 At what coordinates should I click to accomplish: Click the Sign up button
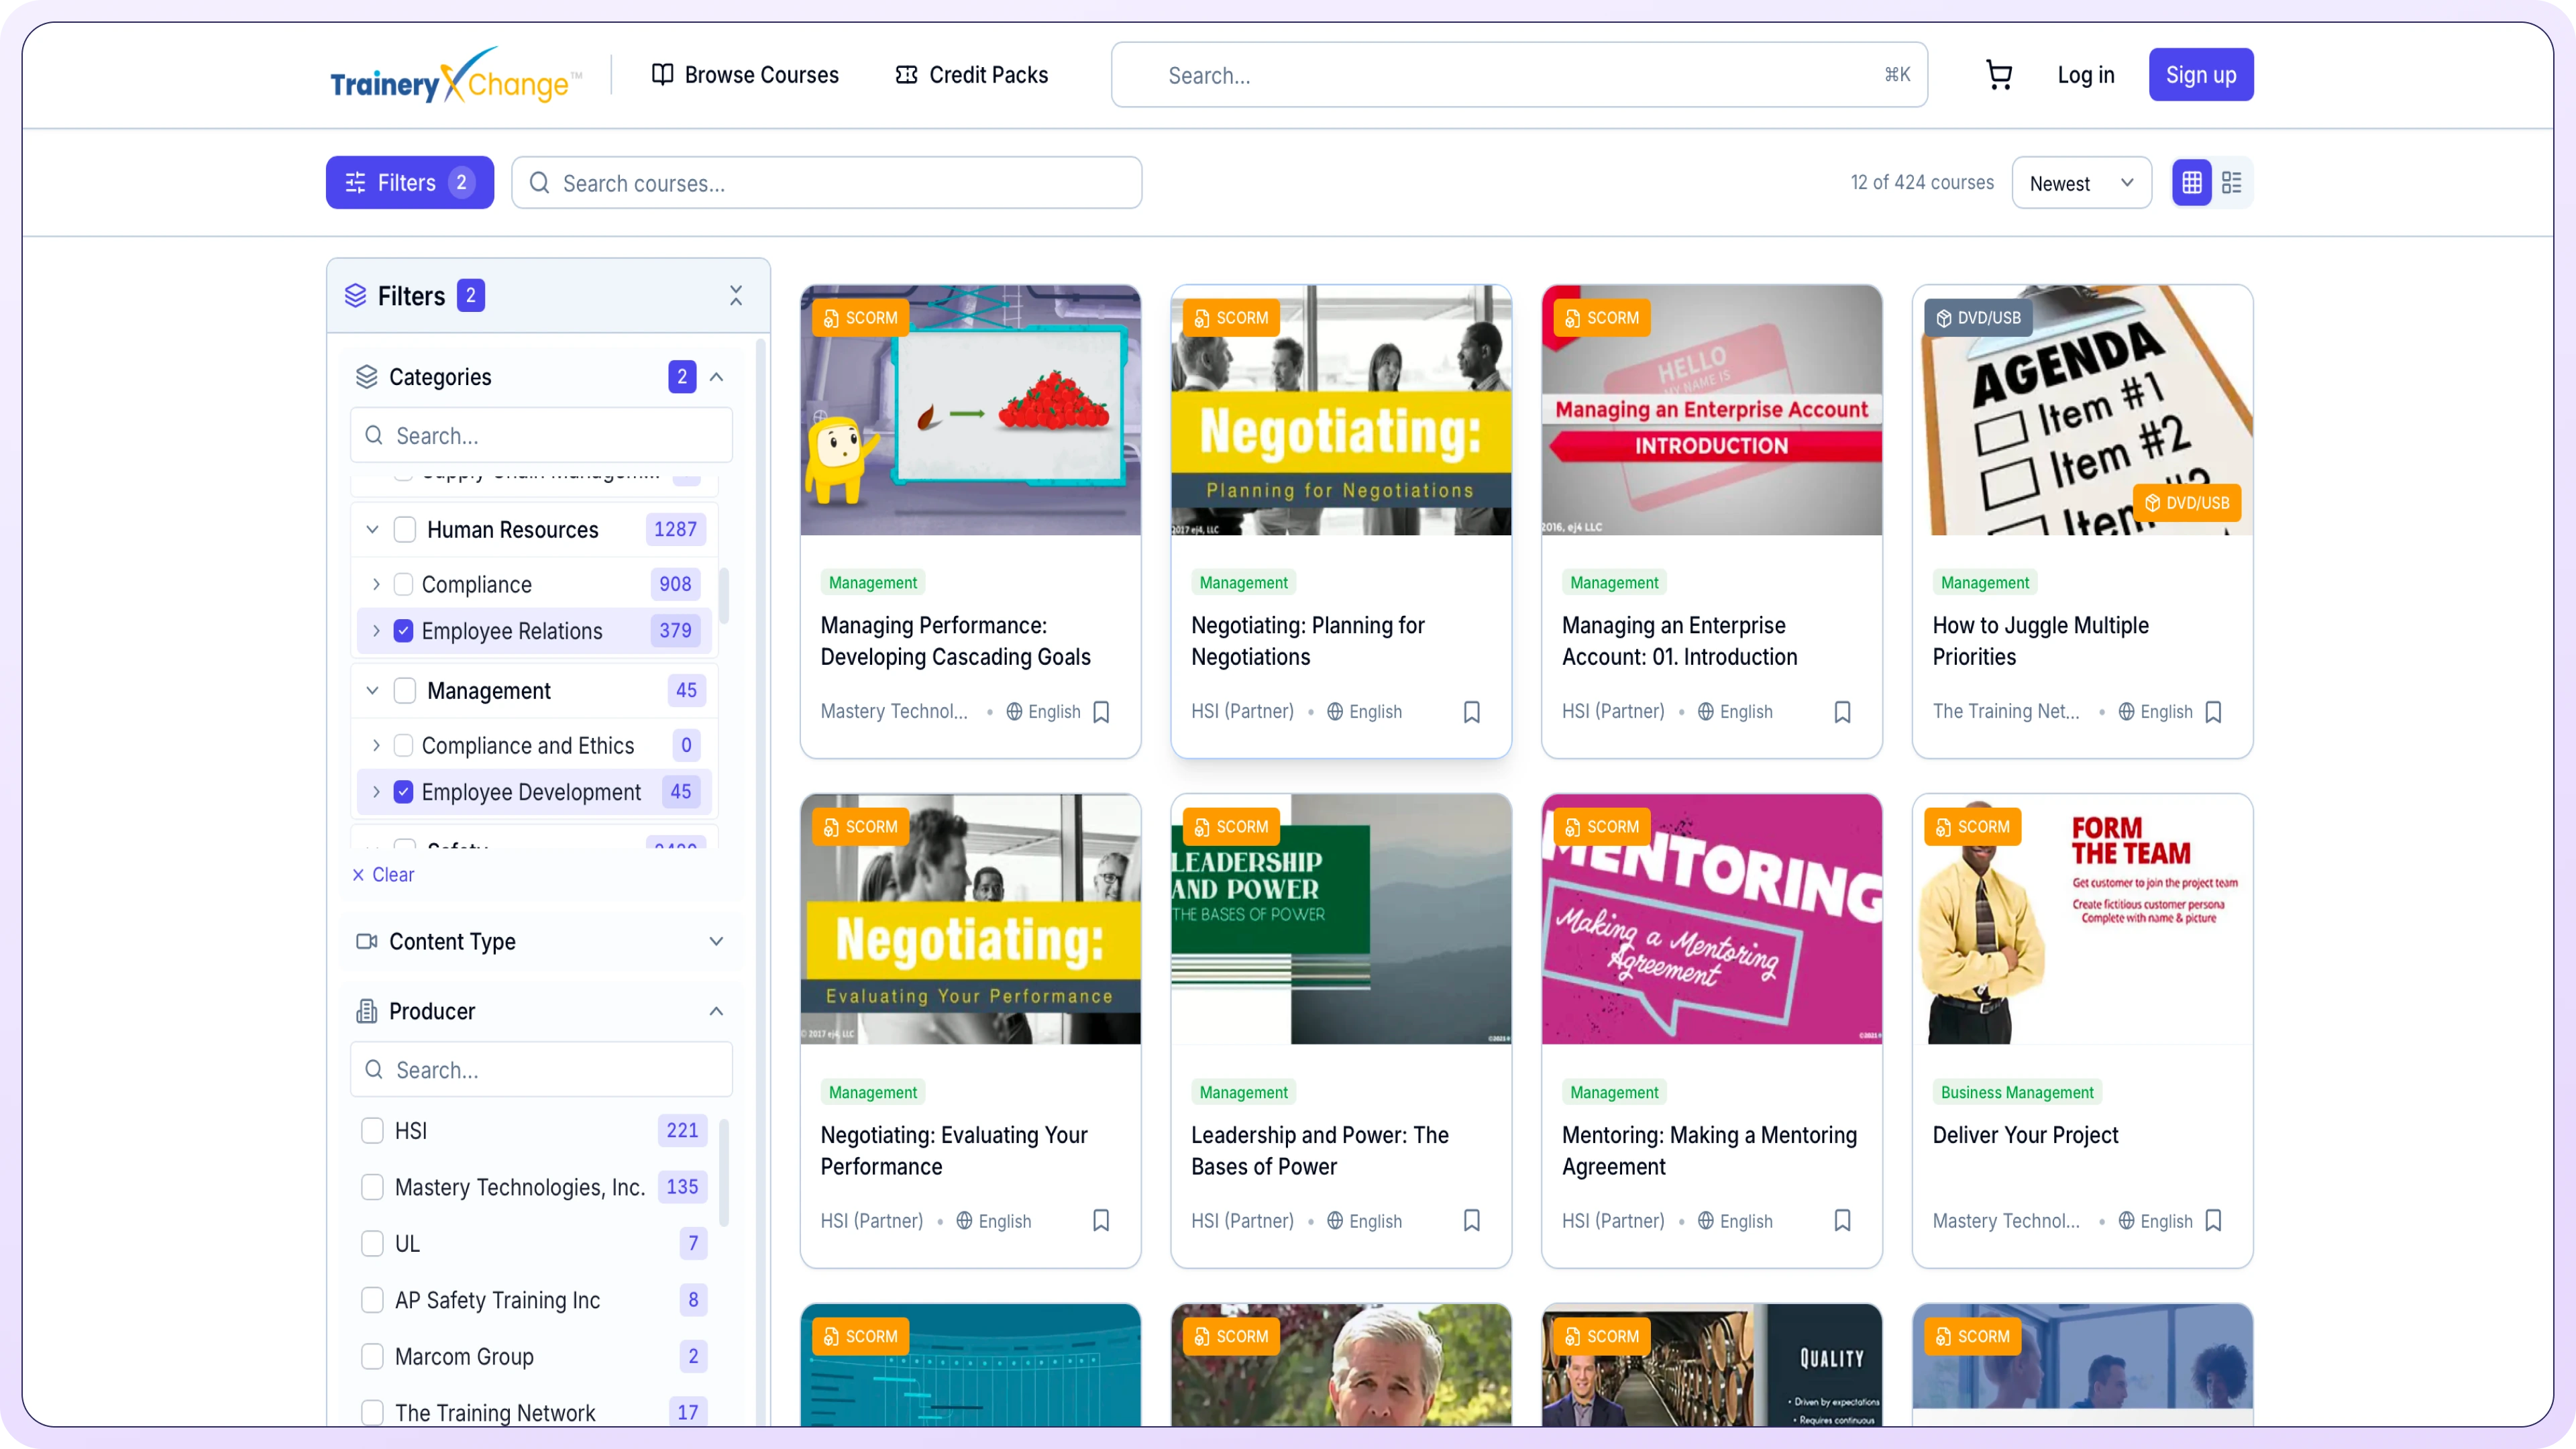[x=2200, y=75]
